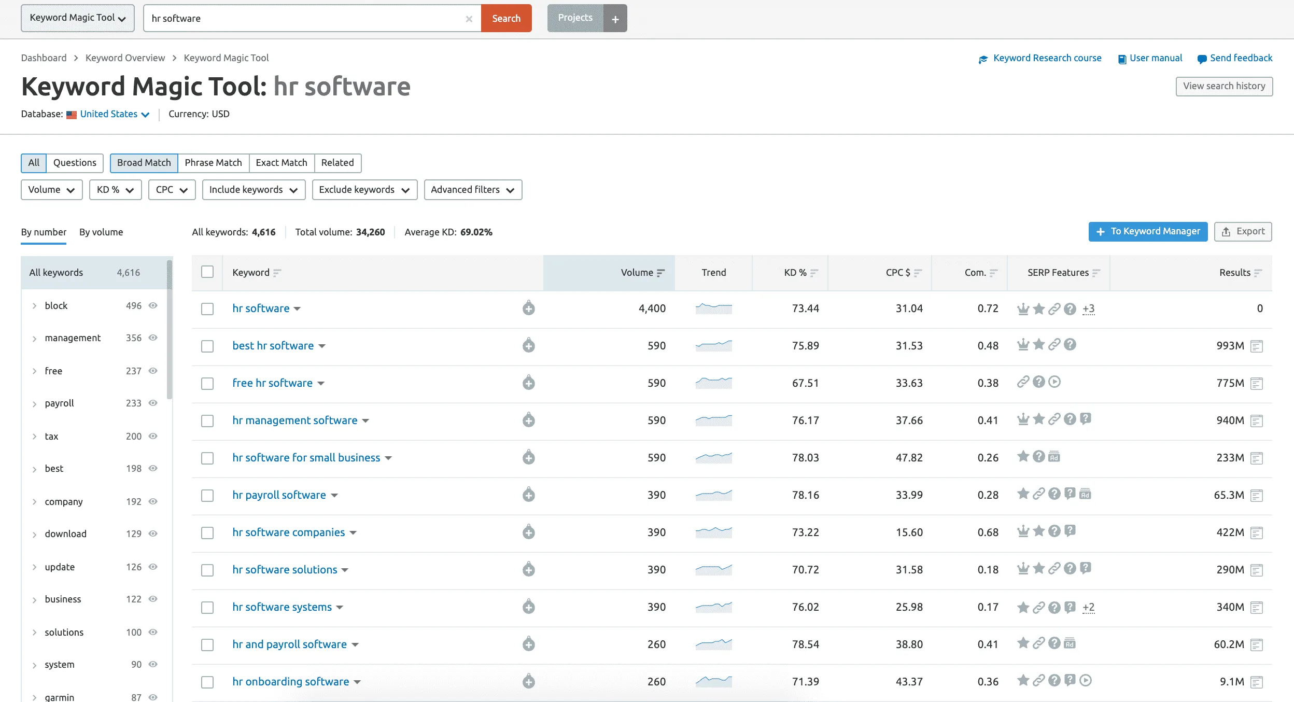
Task: Add 'hr software' keyword via plus icon
Action: click(528, 308)
